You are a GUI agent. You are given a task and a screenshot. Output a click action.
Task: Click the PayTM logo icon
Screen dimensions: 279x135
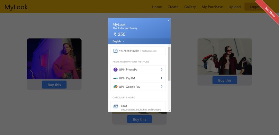tap(116, 78)
